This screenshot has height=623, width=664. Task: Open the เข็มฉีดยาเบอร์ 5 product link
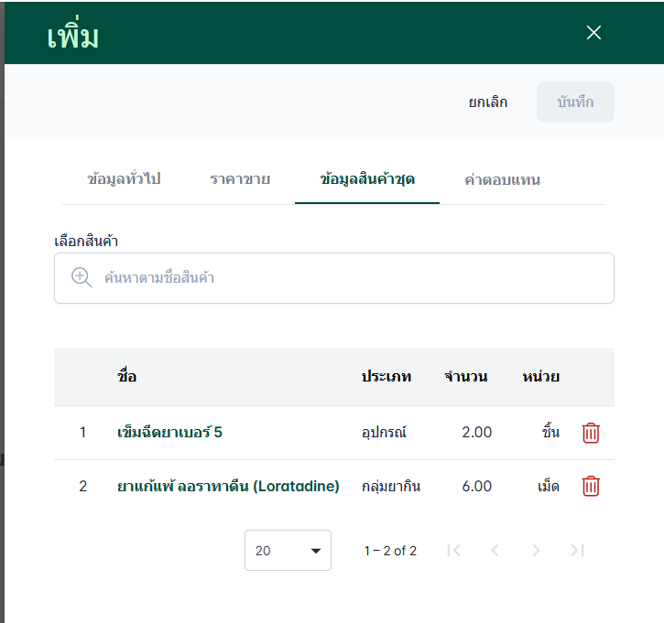pos(170,433)
